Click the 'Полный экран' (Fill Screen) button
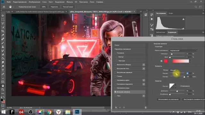 click(x=68, y=7)
